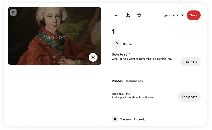Screen dimensions: 212x130
Task: Click the circular Explore thumbnail in the artwork
Action: [x=55, y=57]
